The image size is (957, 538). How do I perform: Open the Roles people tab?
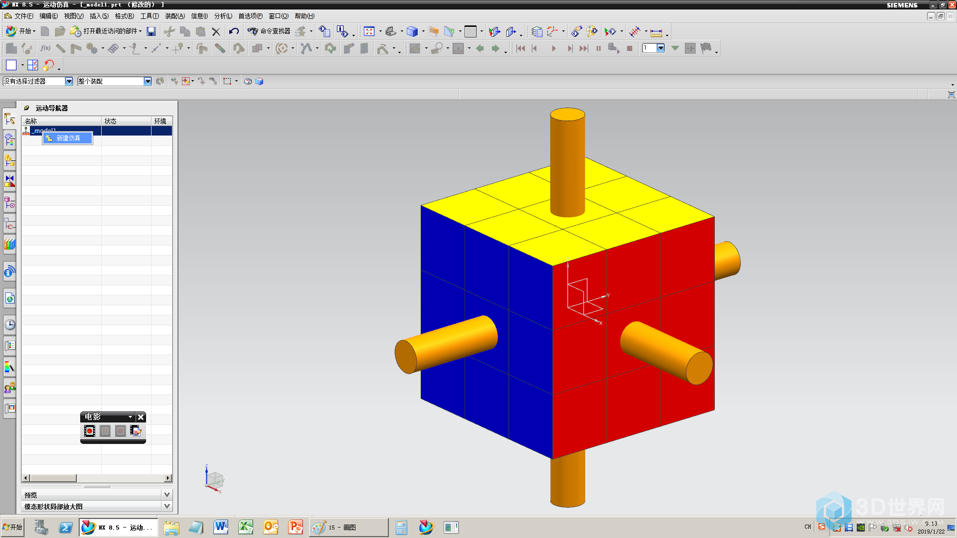tap(9, 387)
